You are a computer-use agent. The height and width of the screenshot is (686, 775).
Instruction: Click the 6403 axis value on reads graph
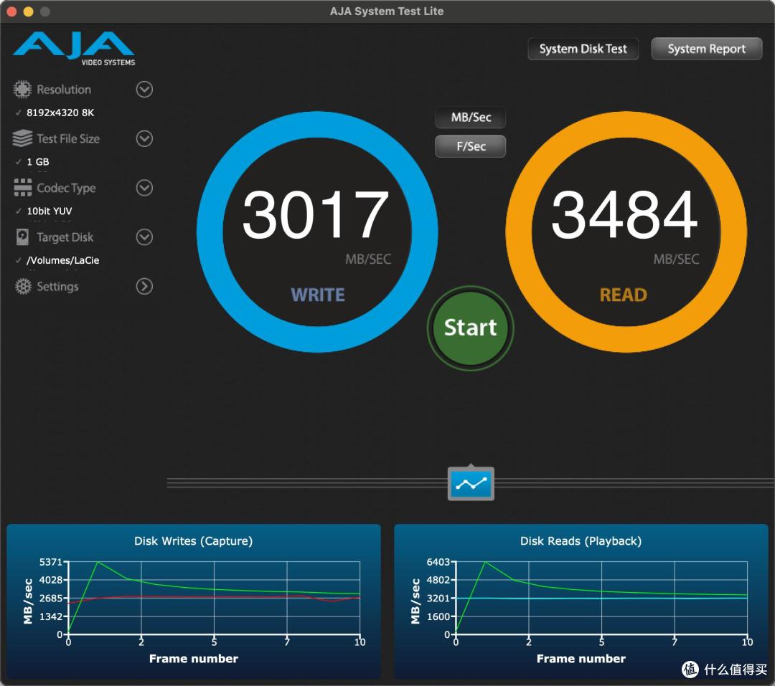(438, 562)
